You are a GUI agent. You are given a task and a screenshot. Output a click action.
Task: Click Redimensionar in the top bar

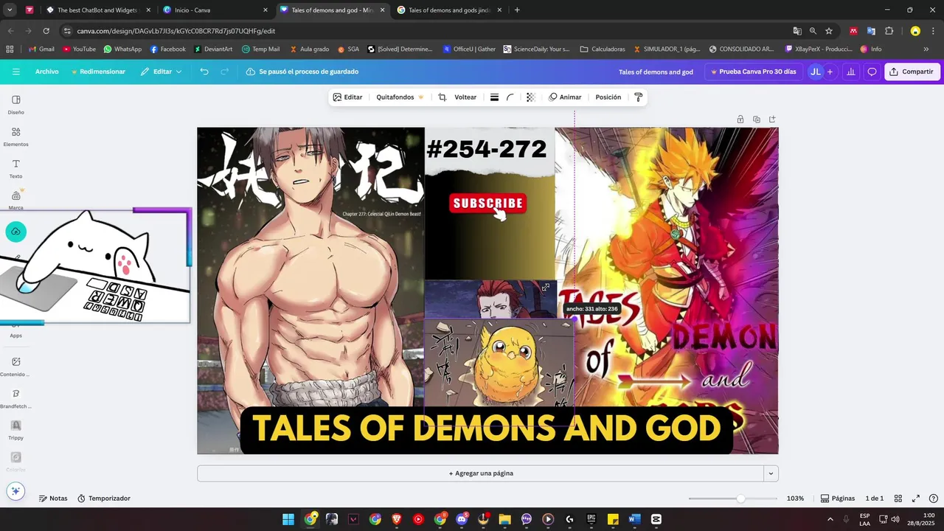[98, 72]
